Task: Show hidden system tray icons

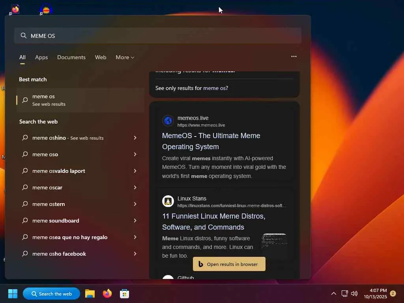Action: point(333,294)
